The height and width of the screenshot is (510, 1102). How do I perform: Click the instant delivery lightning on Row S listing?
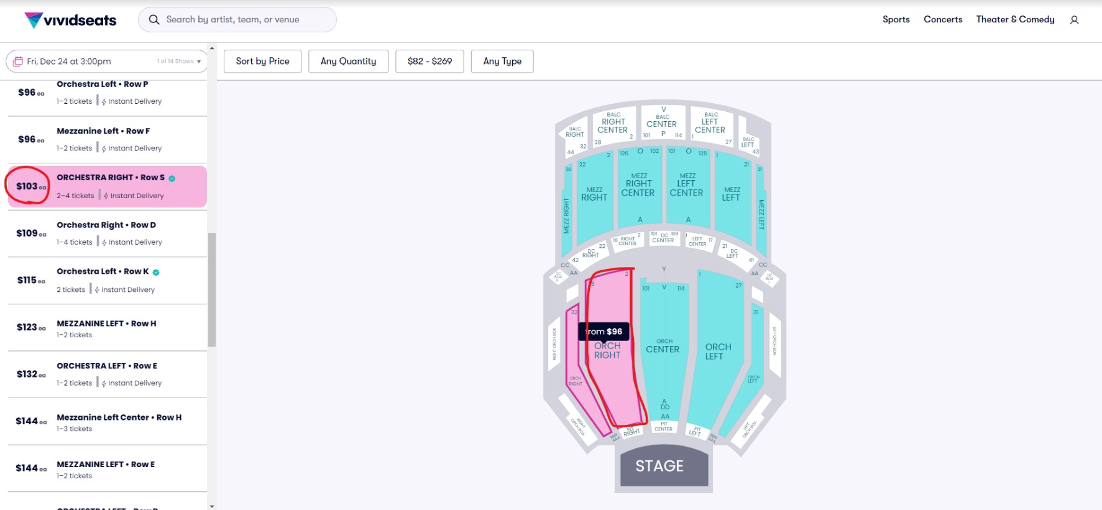point(106,196)
